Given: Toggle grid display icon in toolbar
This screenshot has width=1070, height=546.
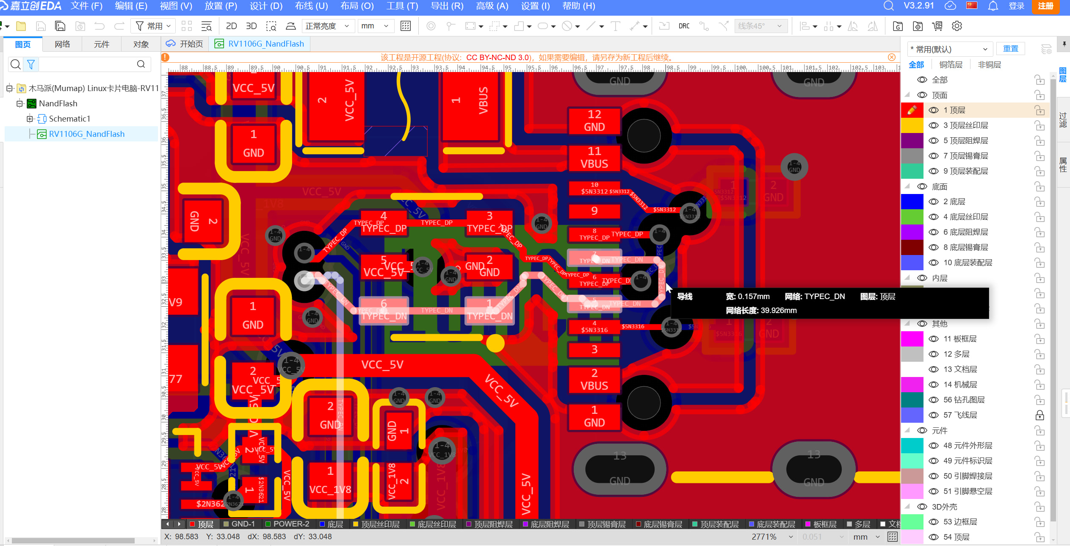Looking at the screenshot, I should click(405, 26).
